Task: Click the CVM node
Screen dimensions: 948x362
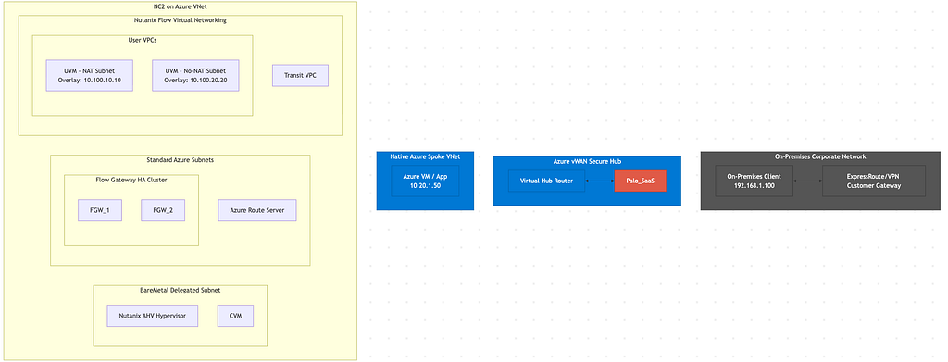Action: coord(235,316)
